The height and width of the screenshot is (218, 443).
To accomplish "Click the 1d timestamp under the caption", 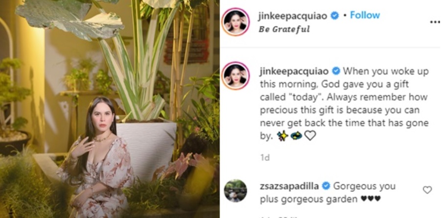I will [x=265, y=158].
